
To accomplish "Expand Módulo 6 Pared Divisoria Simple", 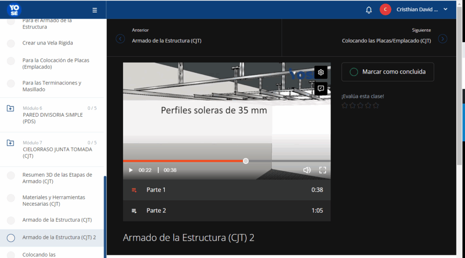I will 10,109.
